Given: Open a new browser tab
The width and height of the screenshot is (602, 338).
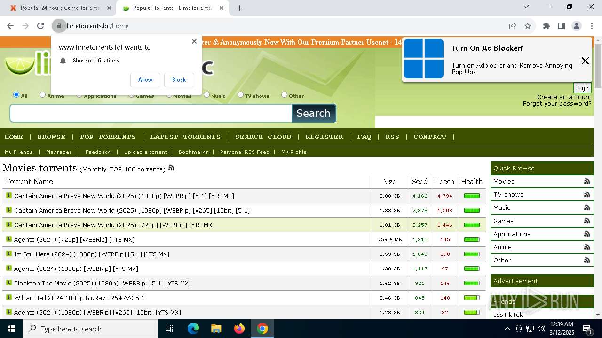Looking at the screenshot, I should (x=239, y=8).
